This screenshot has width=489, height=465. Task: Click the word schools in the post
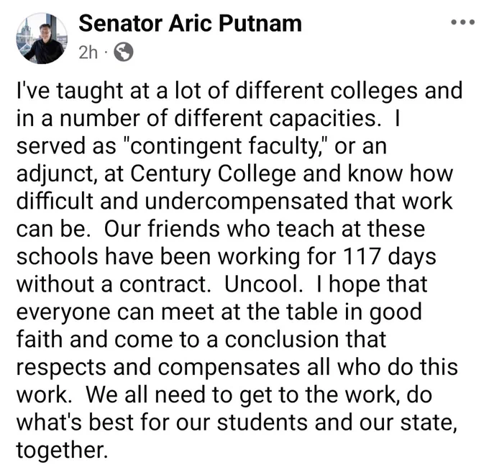[x=57, y=256]
